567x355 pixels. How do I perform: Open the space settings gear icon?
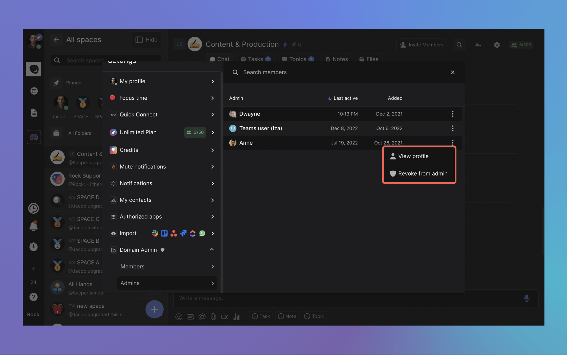pos(497,45)
